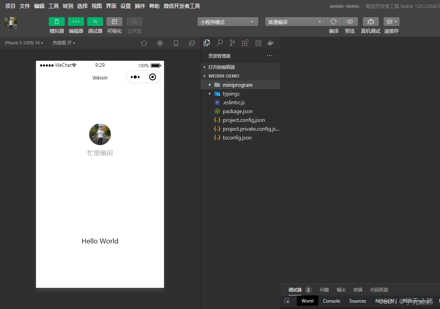Switch to the Sources devtools tab
This screenshot has width=440, height=309.
[x=358, y=301]
